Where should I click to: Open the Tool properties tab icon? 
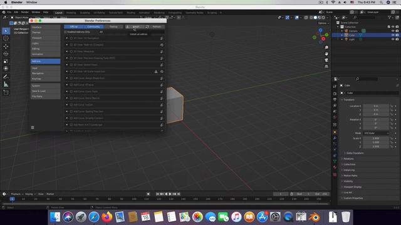tap(335, 86)
